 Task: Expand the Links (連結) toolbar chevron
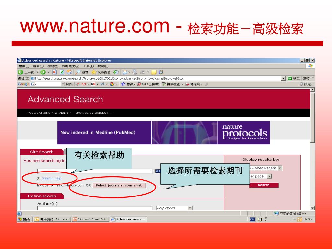[313, 78]
